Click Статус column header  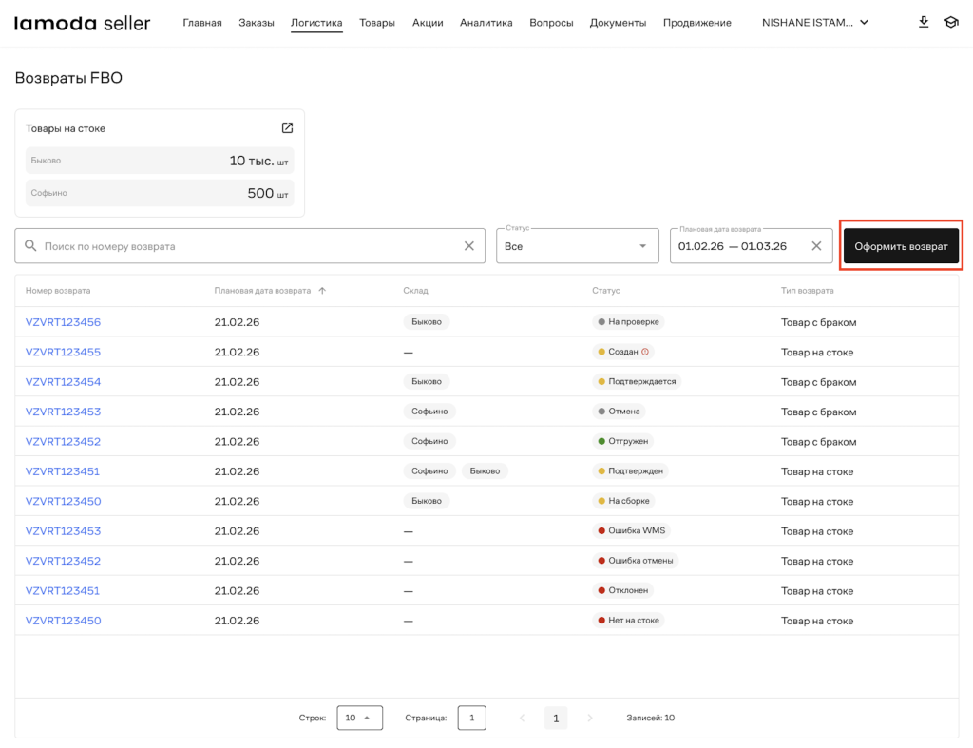605,291
